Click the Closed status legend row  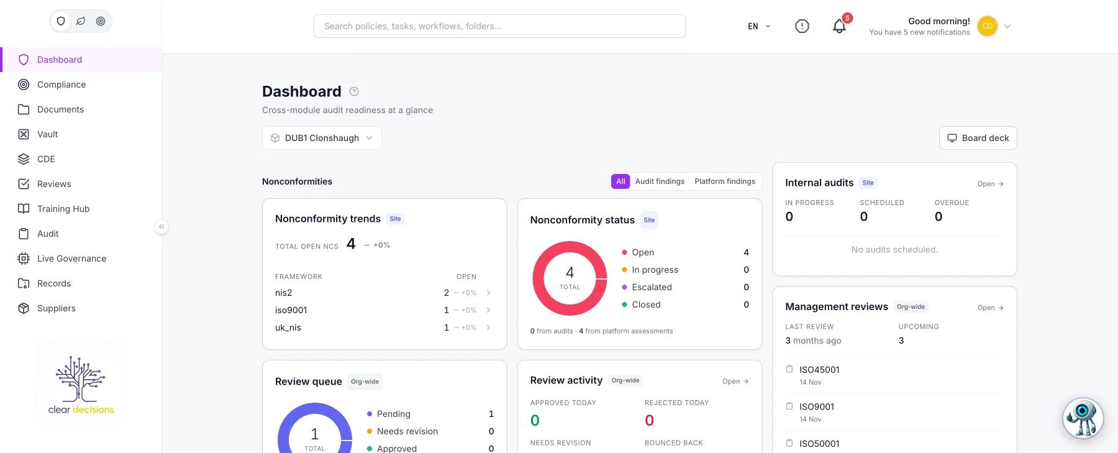coord(685,304)
